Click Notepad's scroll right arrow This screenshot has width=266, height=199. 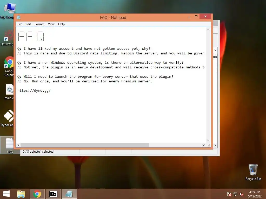[x=204, y=145]
